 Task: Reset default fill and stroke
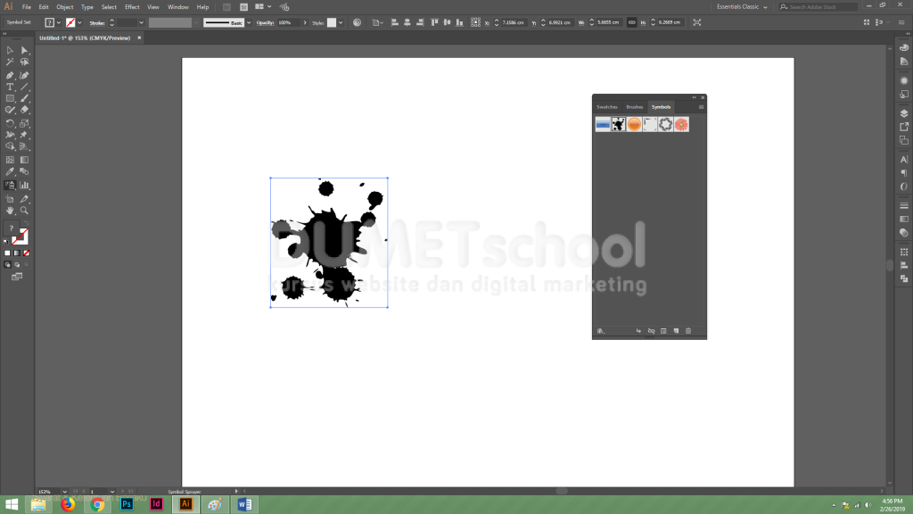coord(6,241)
